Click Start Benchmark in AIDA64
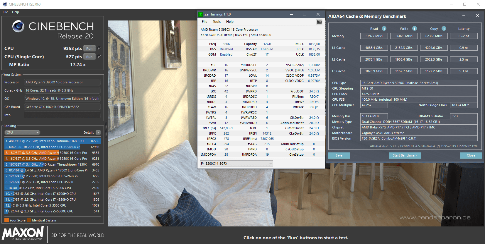The image size is (485, 244). [405, 155]
